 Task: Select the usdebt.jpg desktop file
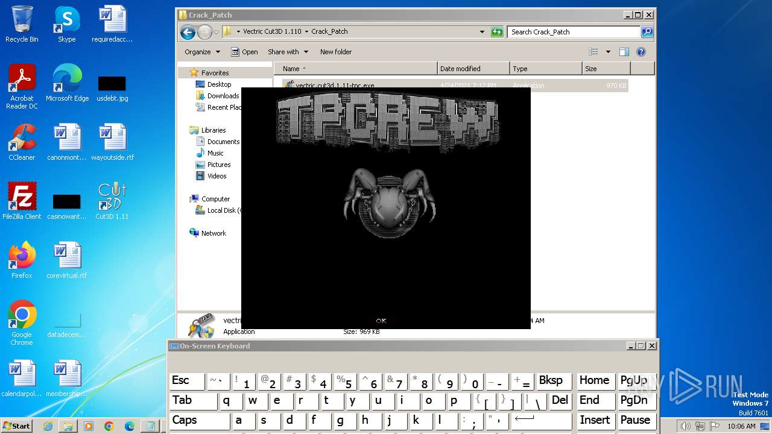112,88
